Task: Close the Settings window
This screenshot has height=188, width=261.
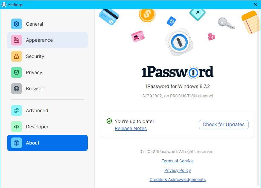Action: point(255,4)
